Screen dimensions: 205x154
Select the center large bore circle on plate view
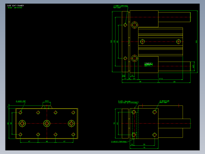[x=47, y=124]
